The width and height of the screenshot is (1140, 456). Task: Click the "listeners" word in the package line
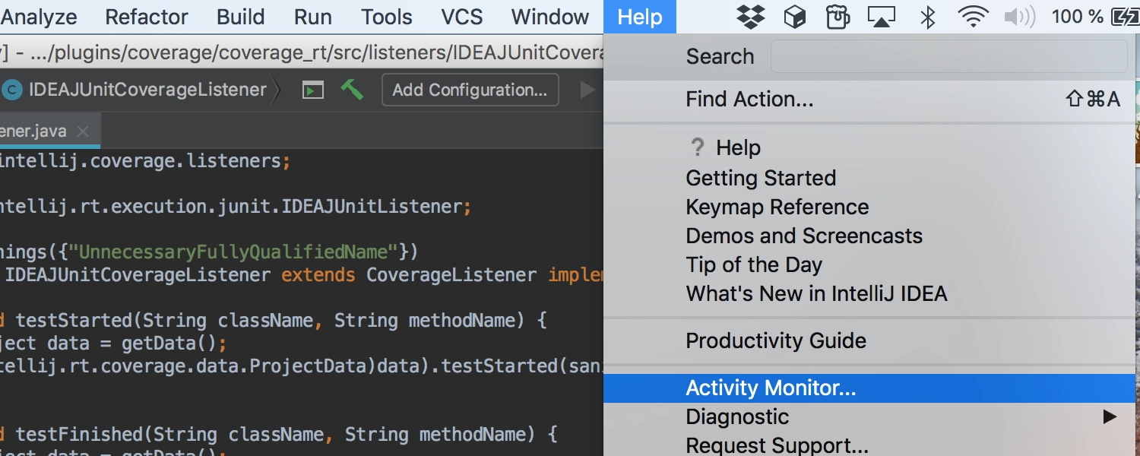233,160
